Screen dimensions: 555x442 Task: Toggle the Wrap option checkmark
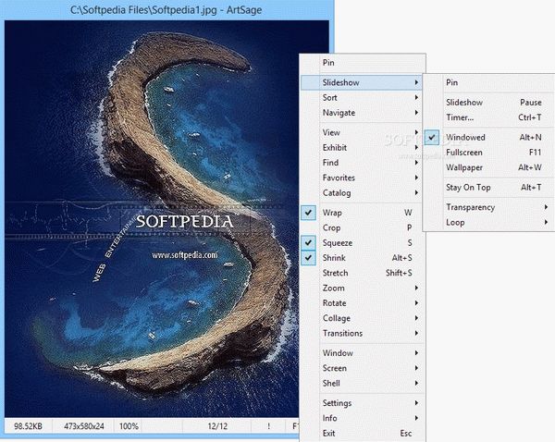click(x=334, y=213)
